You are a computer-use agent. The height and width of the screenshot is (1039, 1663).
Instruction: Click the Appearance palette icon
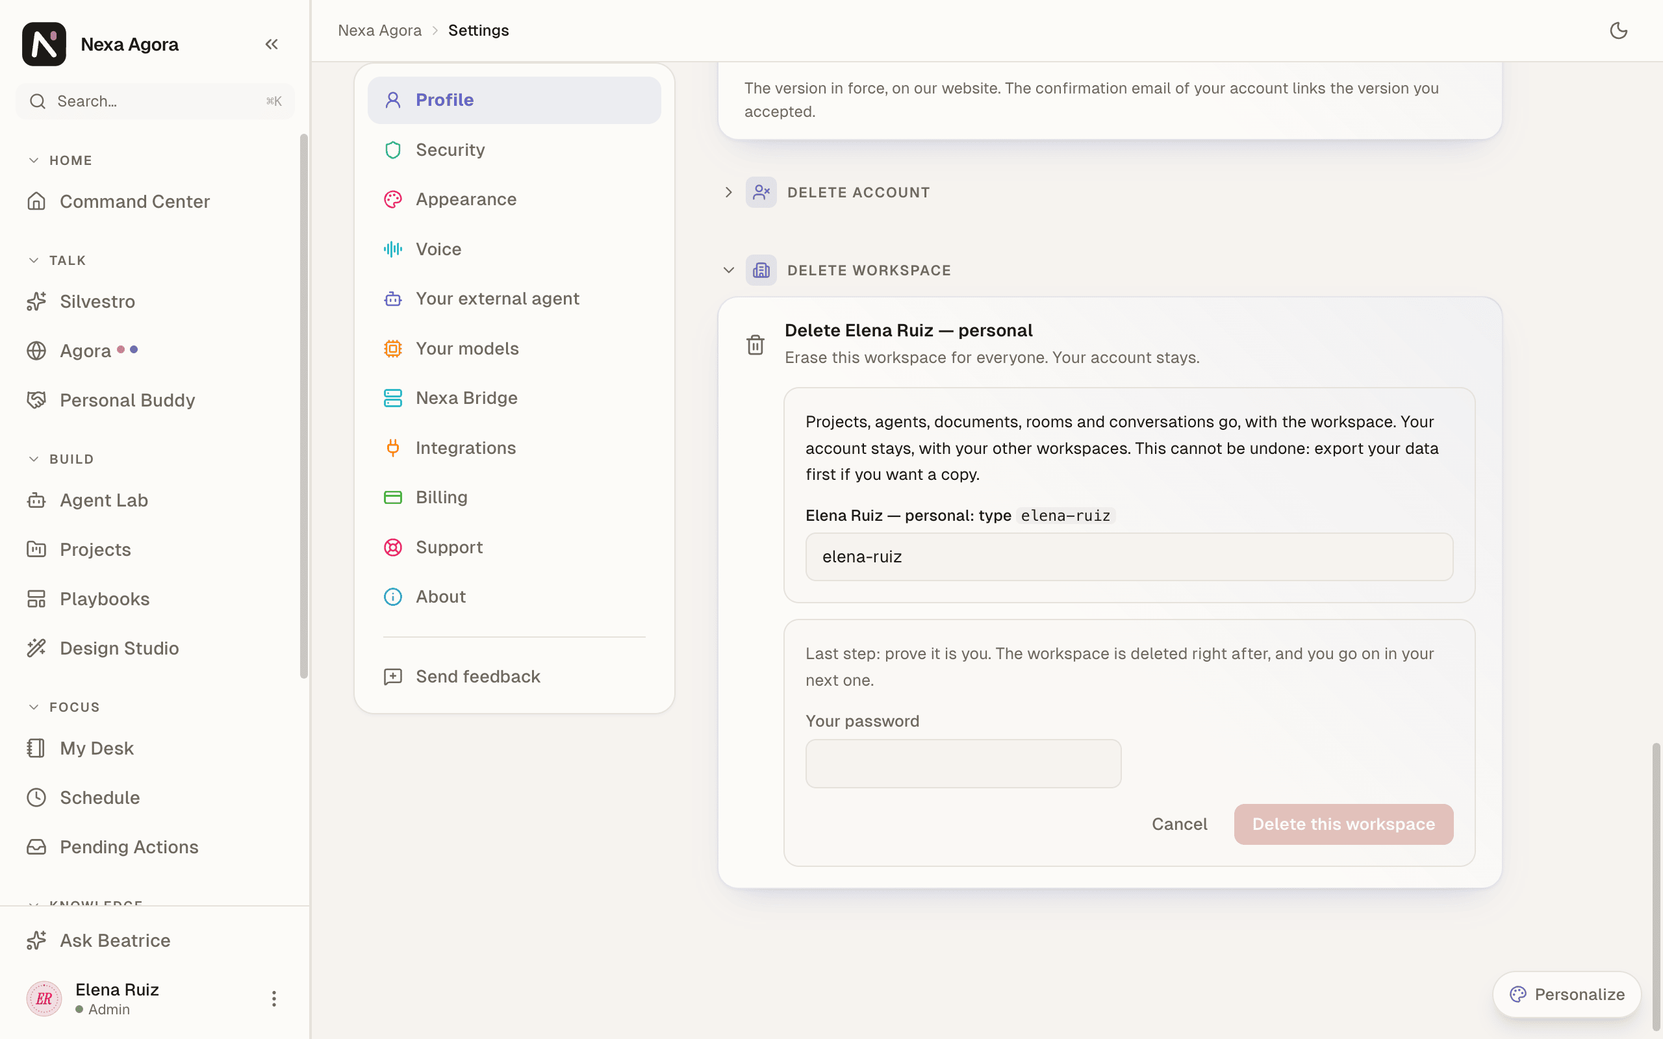pos(393,199)
